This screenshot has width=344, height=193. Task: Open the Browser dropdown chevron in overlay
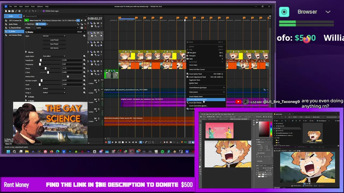(328, 12)
